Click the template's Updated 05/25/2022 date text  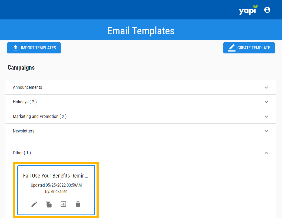(56, 185)
